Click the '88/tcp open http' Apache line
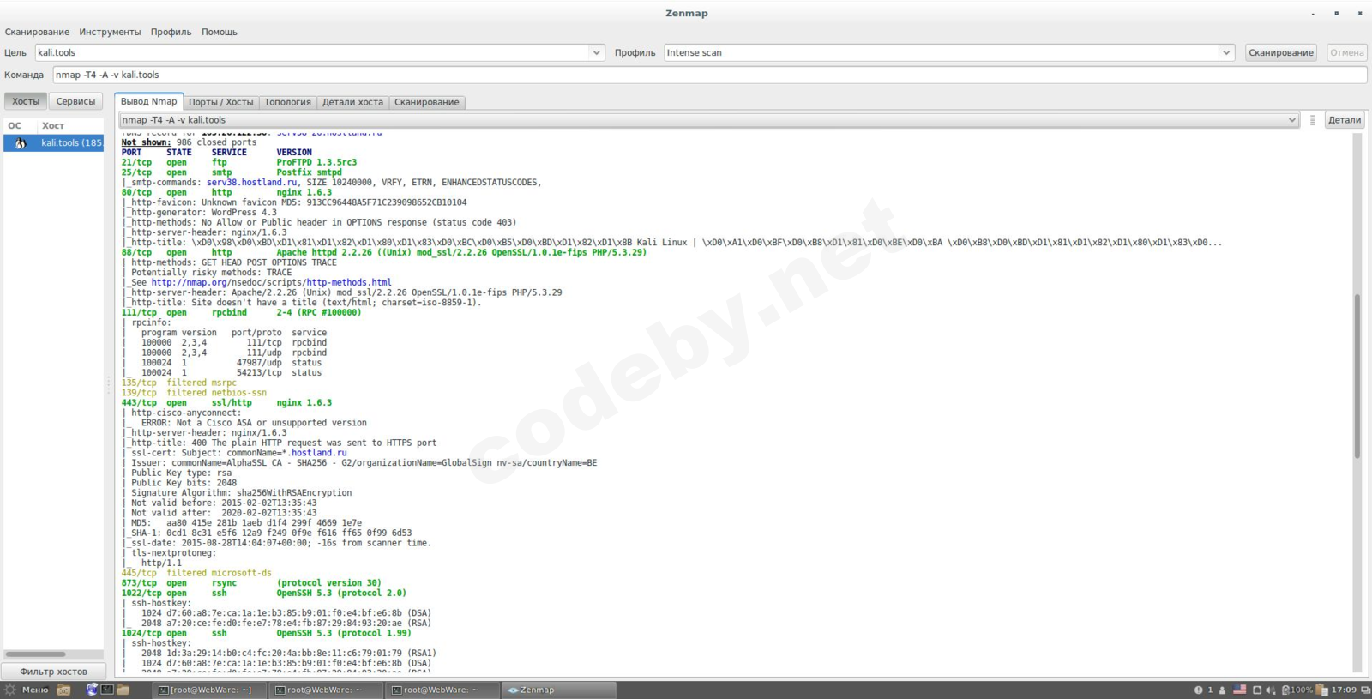1372x699 pixels. click(384, 252)
